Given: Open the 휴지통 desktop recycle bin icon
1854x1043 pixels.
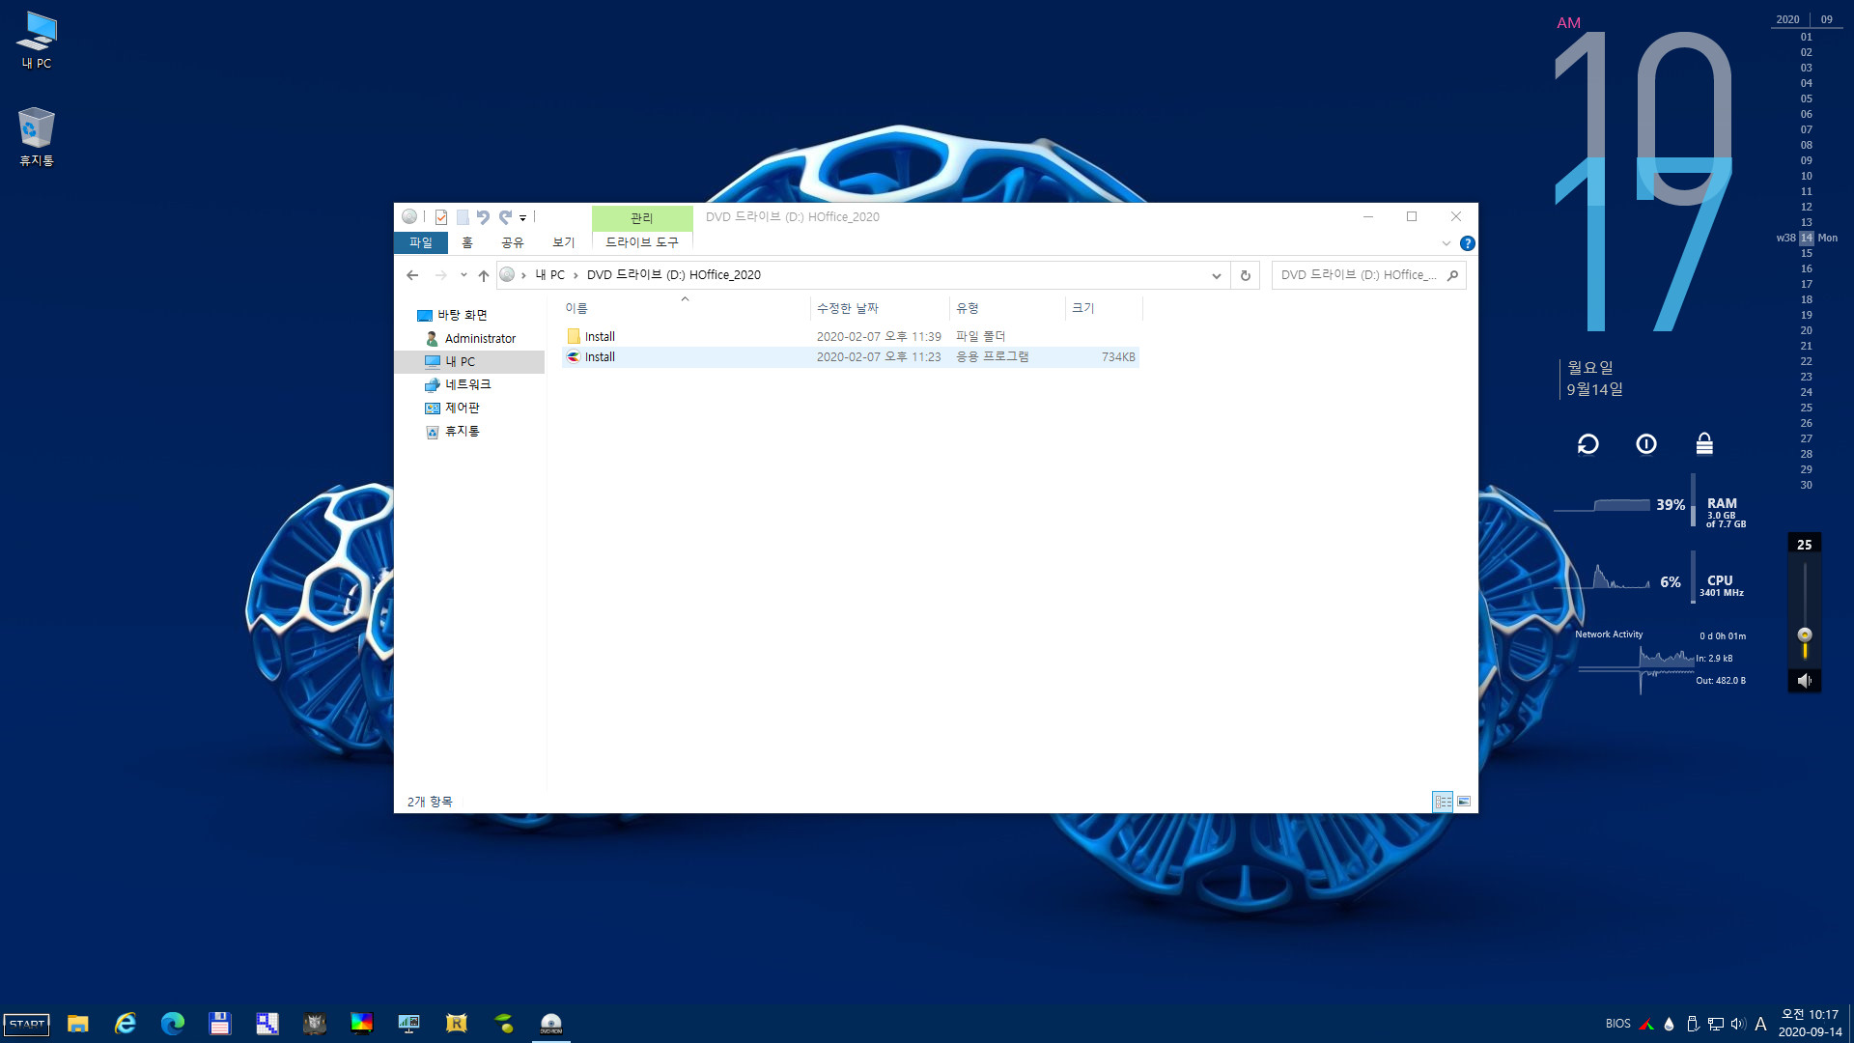Looking at the screenshot, I should coord(37,136).
